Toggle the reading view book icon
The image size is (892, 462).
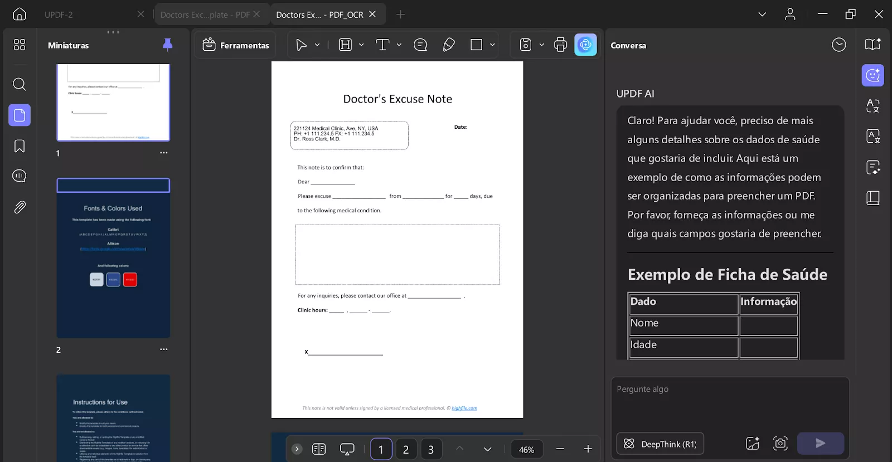tap(319, 449)
